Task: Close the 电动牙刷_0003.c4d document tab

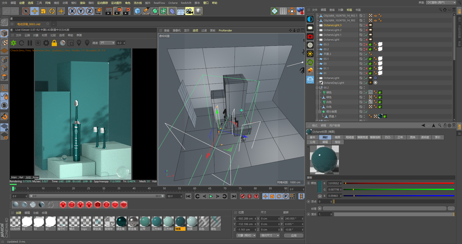Action: click(x=48, y=24)
